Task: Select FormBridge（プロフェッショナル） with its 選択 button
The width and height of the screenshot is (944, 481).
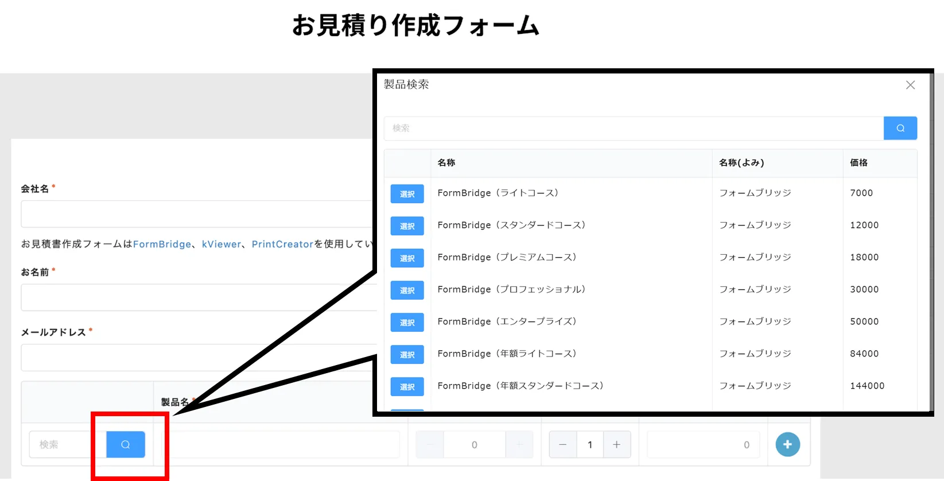Action: tap(407, 290)
